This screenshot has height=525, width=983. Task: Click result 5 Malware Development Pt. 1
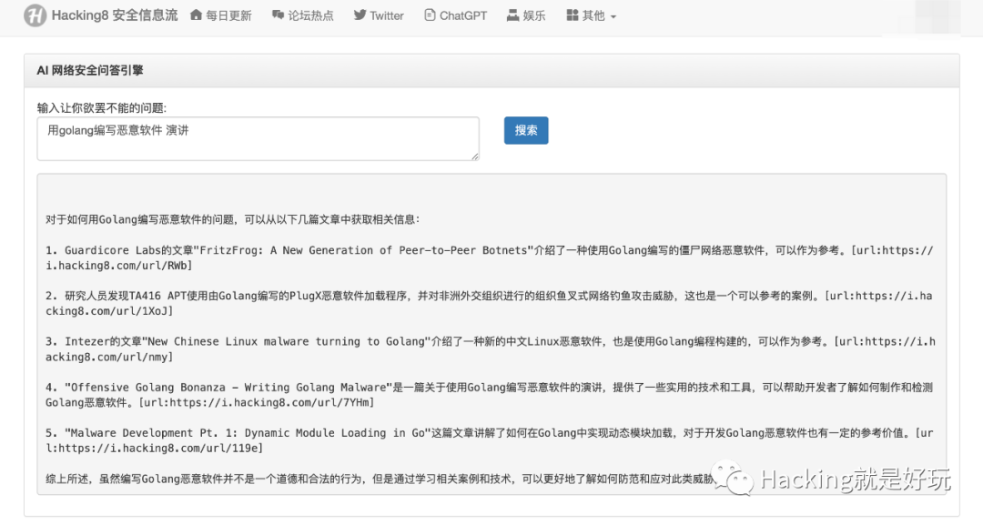[x=489, y=440]
